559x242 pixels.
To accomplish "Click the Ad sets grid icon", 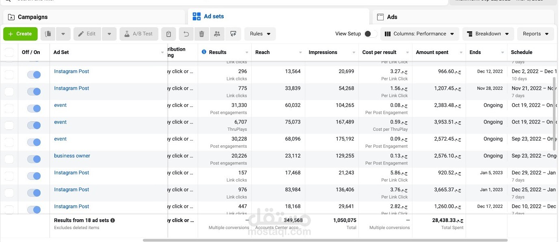I will 197,16.
